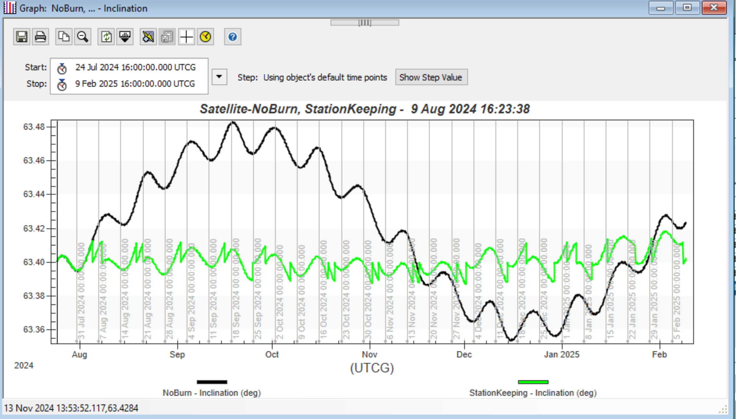This screenshot has width=736, height=419.
Task: Click the "2024" year label under axis
Action: (x=24, y=365)
